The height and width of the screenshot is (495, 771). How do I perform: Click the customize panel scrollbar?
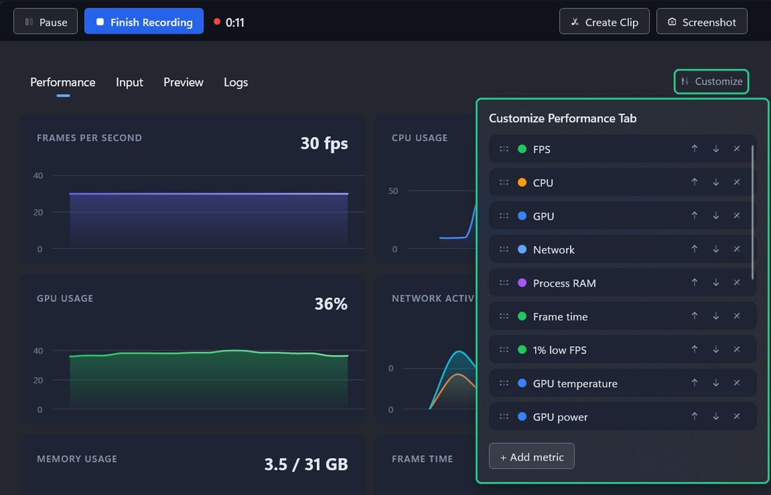coord(752,212)
